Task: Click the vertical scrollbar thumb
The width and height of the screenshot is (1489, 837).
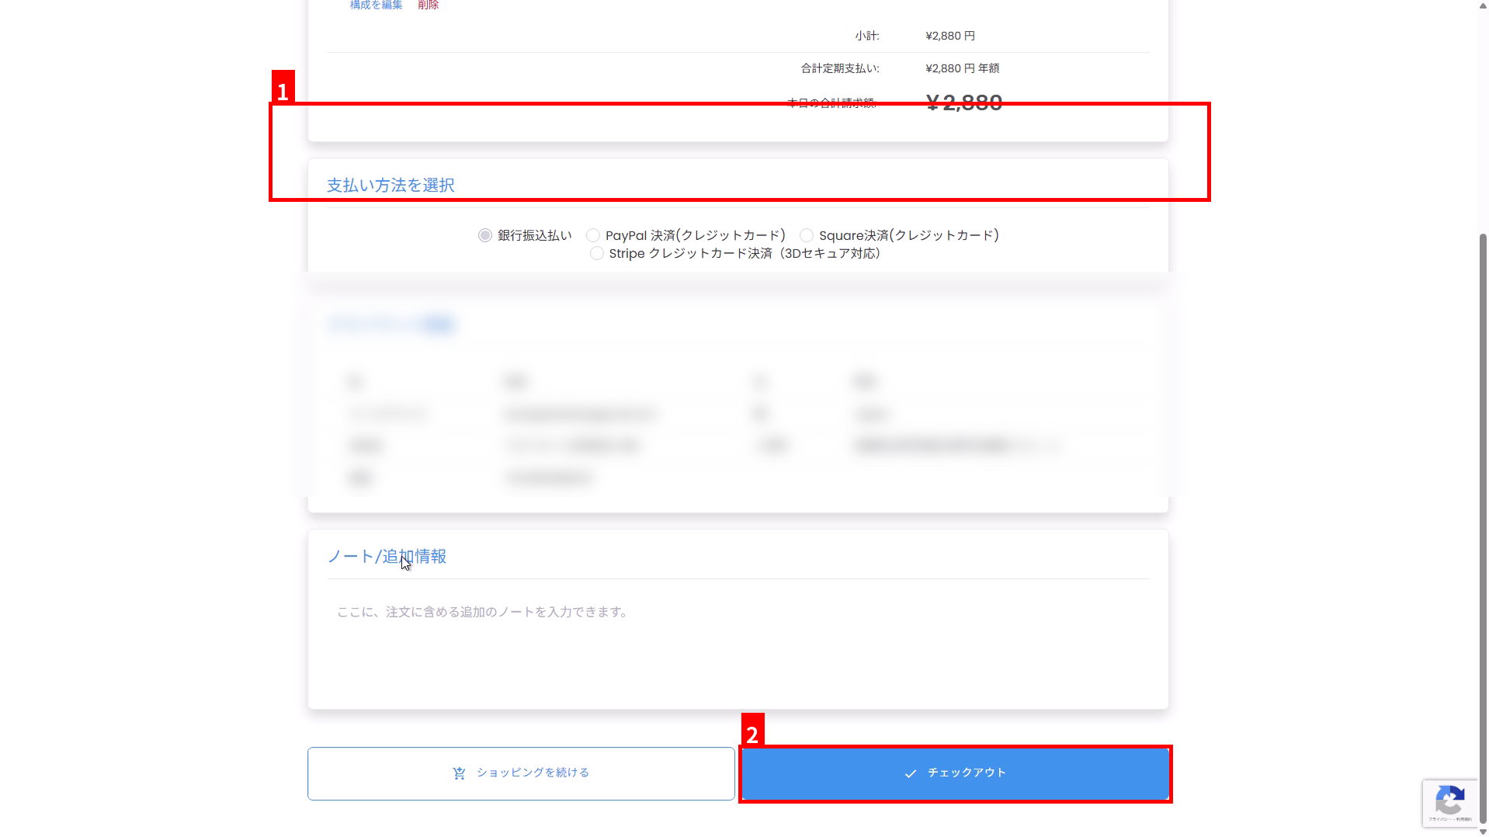Action: 1483,528
